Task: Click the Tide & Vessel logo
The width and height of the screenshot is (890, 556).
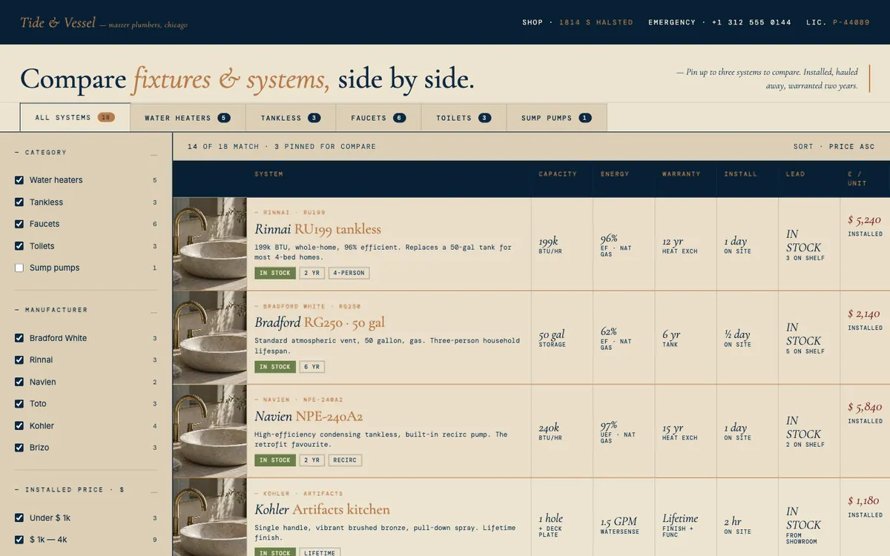Action: coord(58,22)
